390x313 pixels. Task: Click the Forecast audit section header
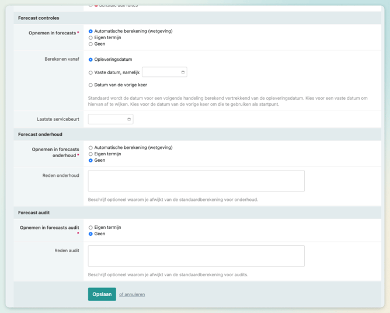tap(34, 213)
